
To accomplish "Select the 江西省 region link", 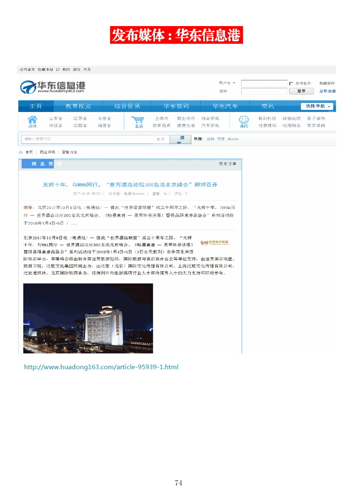I will pos(80,126).
